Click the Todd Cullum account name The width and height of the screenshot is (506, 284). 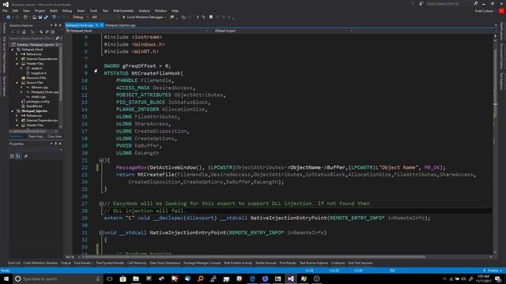(484, 11)
